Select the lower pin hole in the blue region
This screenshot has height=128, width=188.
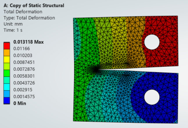[152, 97]
